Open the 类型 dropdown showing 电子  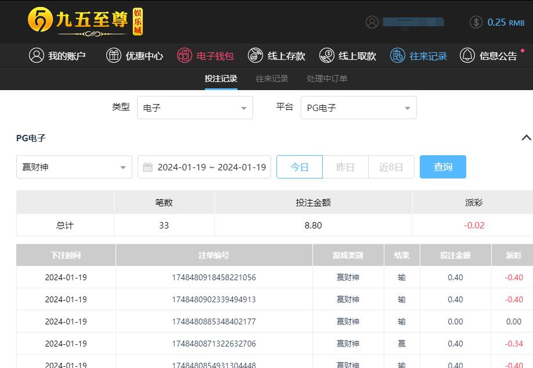point(195,108)
